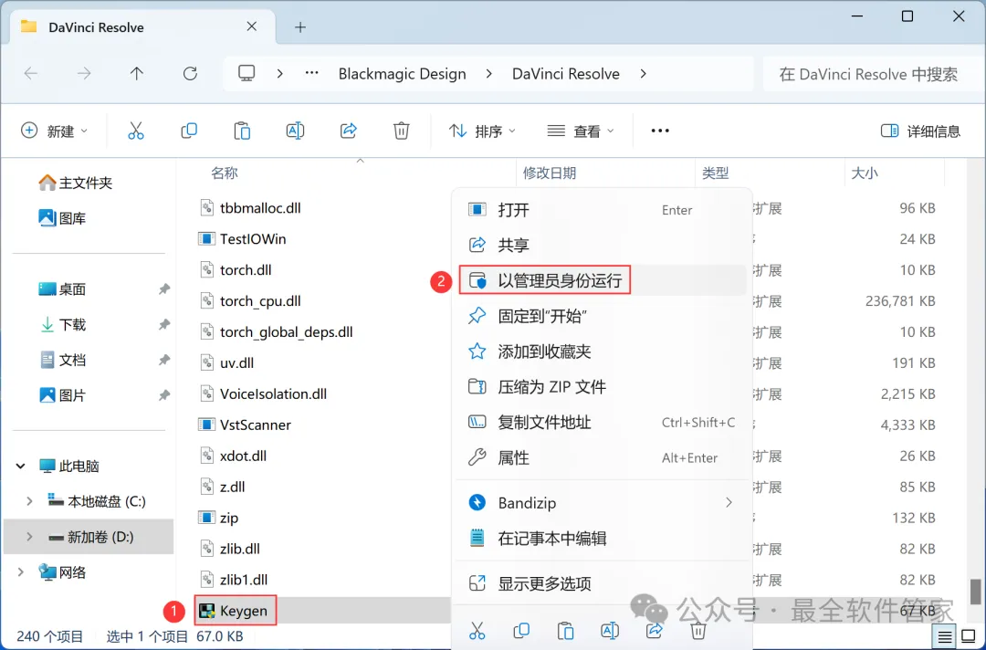Choose 压缩为 ZIP 文件 from the menu
Screen dimensions: 986x650
coord(602,386)
